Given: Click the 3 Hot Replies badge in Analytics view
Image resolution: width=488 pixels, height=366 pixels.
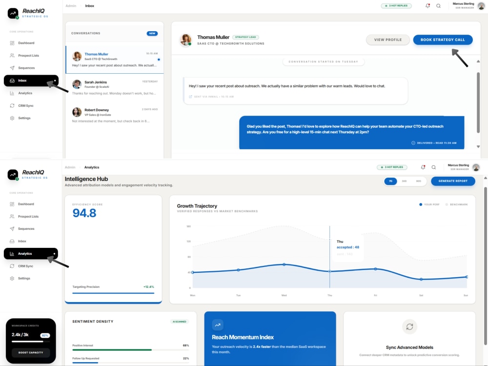Looking at the screenshot, I should [392, 167].
